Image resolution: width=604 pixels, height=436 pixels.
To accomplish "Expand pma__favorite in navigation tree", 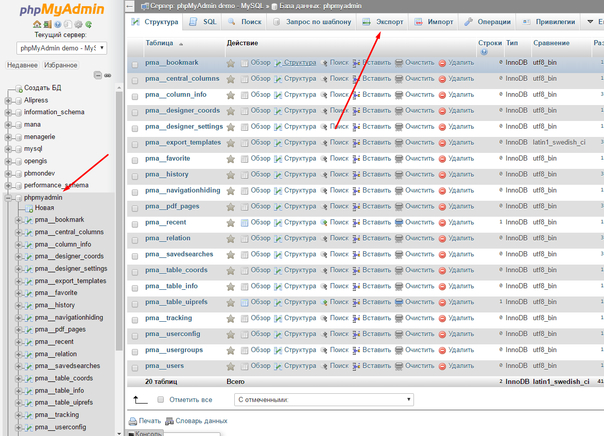I will [x=18, y=293].
